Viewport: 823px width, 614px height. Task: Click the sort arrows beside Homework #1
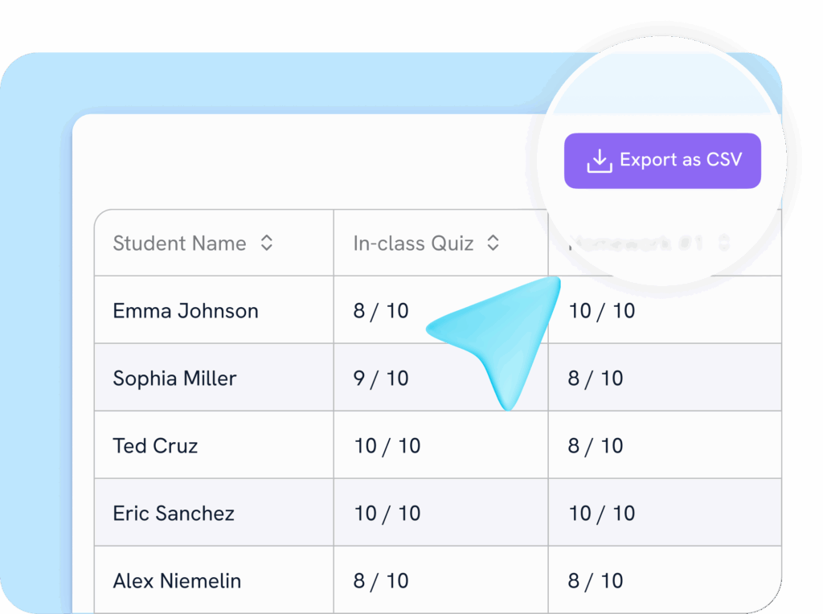point(724,243)
